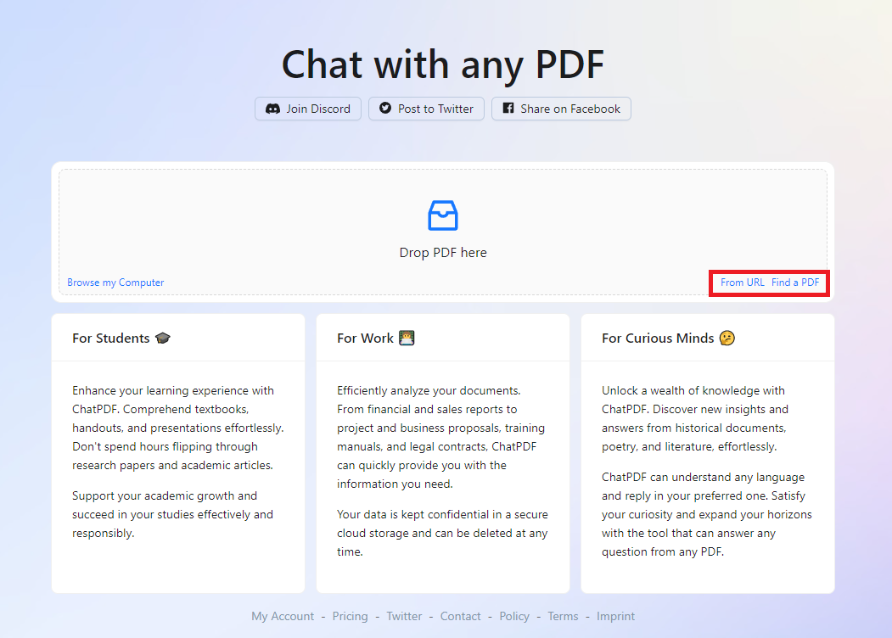Click the Discord logo icon
Screen dimensions: 892x638
[273, 109]
